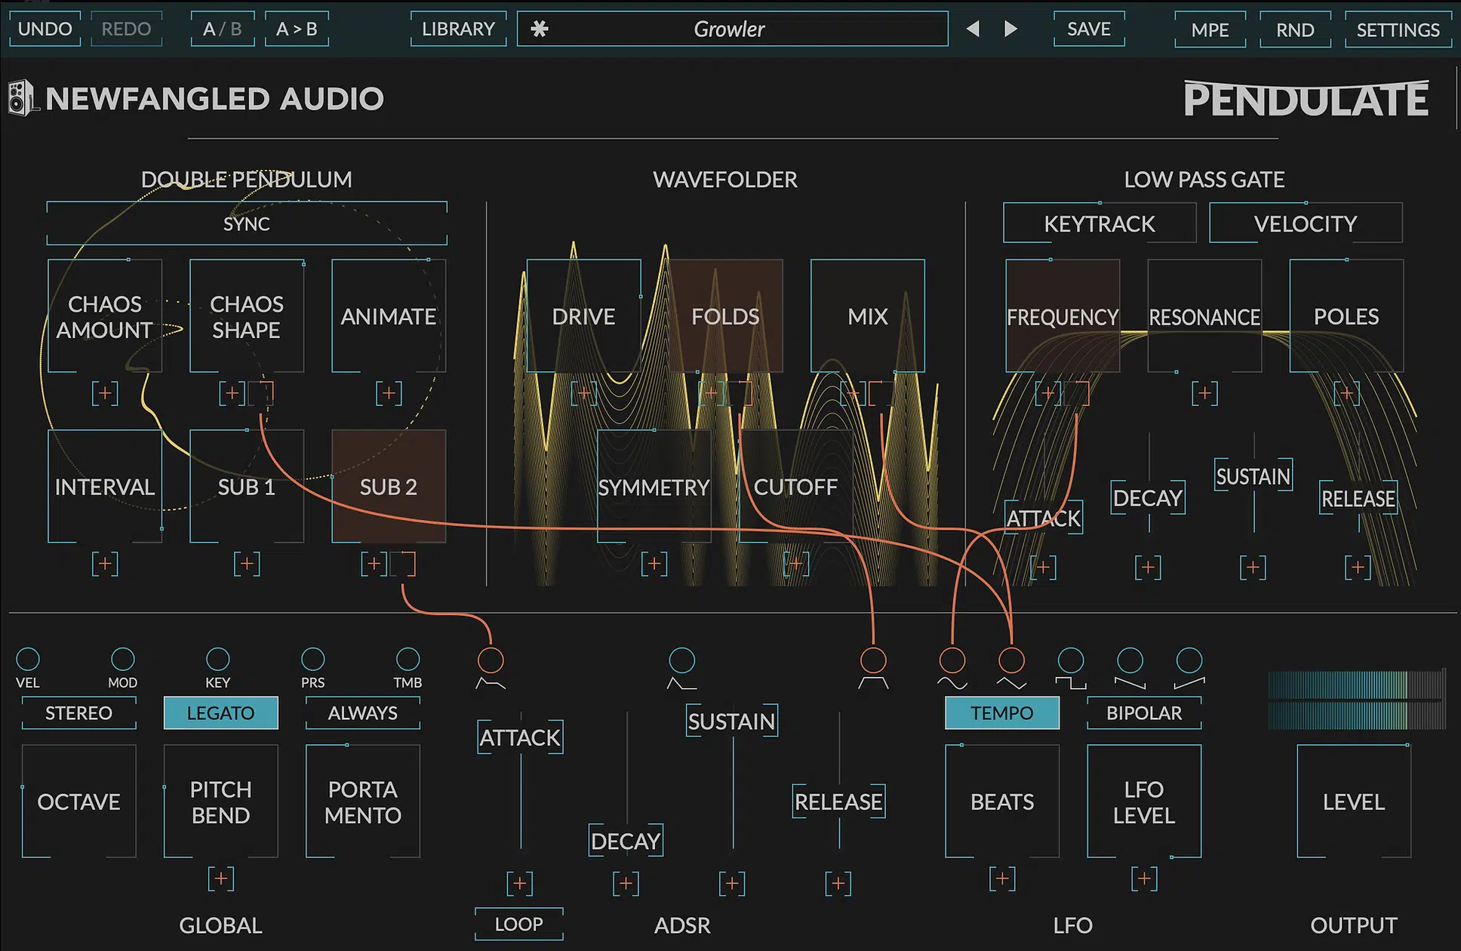Click the ADSR SUSTAIN slider
1461x951 pixels.
(x=732, y=721)
